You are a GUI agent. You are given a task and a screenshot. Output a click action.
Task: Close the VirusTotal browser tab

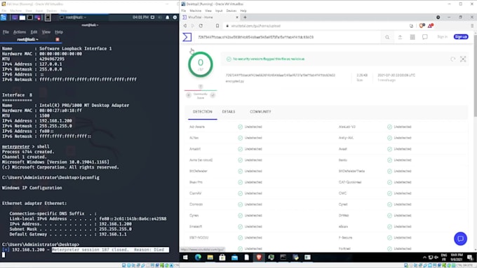pyautogui.click(x=237, y=17)
